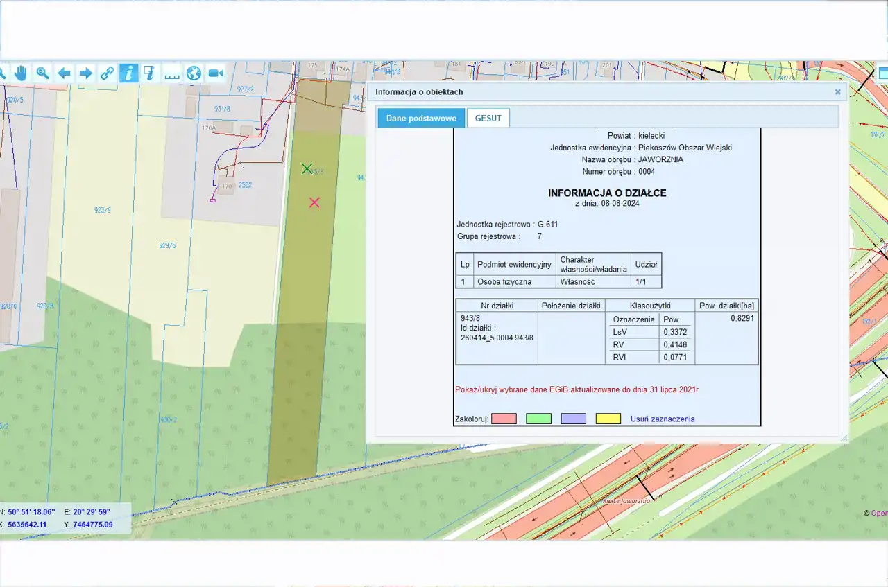888x587 pixels.
Task: Pick the blue highlight color swatch
Action: (x=573, y=419)
